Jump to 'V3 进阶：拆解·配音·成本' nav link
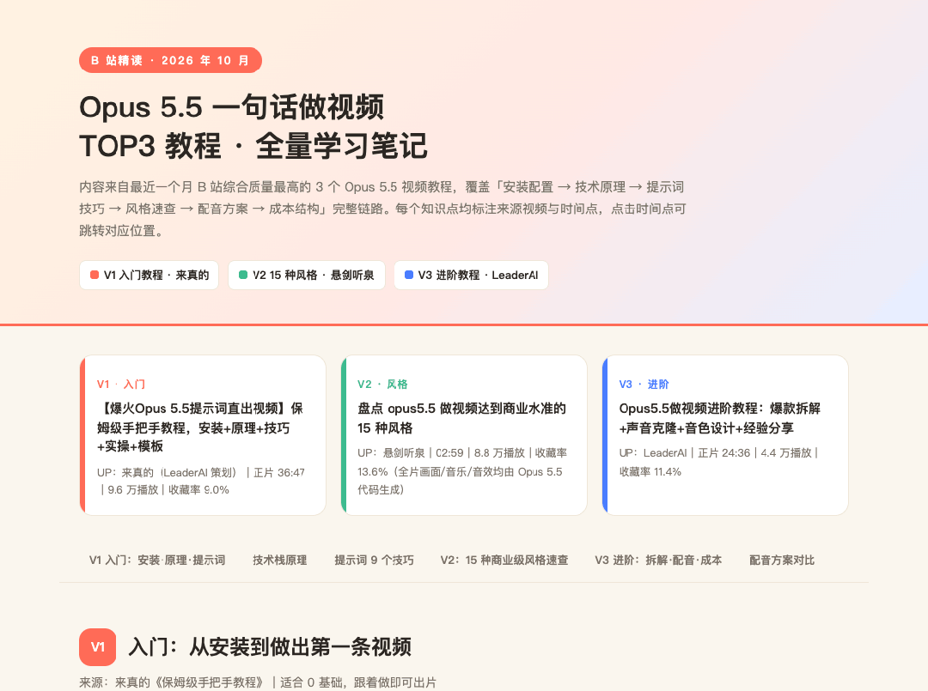The image size is (928, 691). [658, 561]
